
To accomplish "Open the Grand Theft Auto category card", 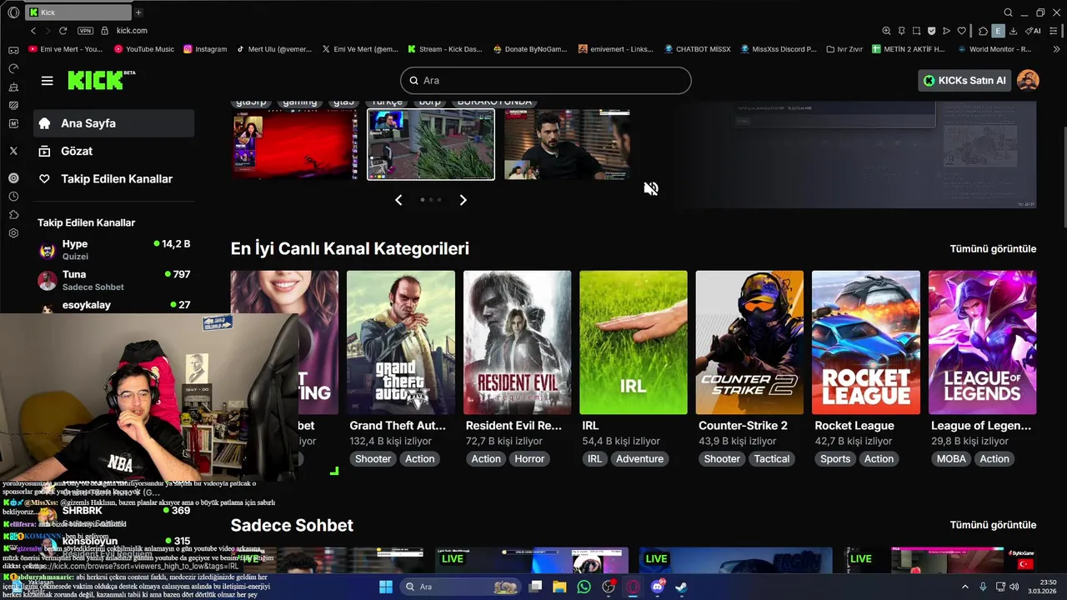I will click(401, 342).
